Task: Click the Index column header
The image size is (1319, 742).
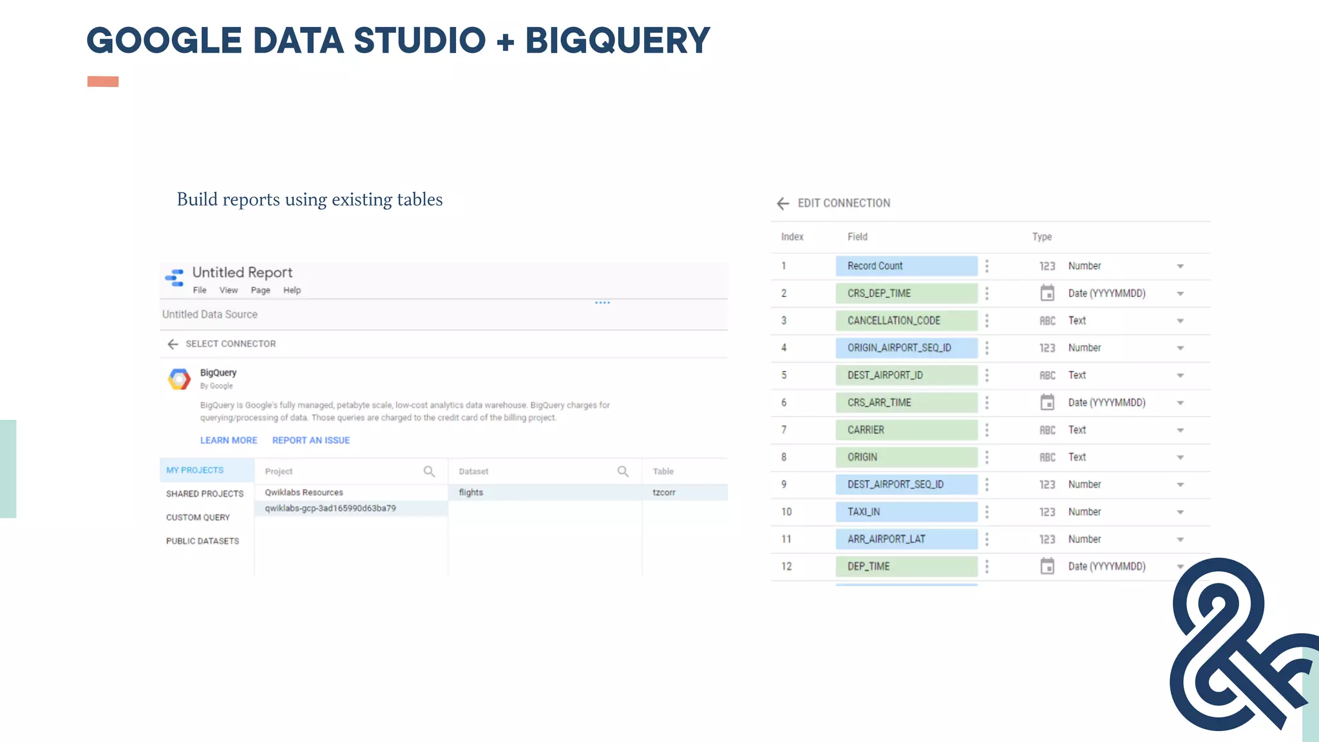Action: pos(792,237)
